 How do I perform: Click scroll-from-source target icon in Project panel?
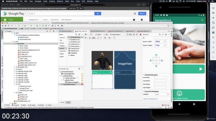click(47, 31)
